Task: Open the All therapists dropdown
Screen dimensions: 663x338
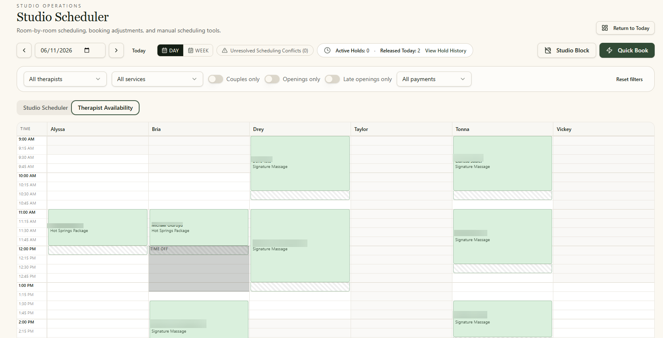Action: point(65,79)
